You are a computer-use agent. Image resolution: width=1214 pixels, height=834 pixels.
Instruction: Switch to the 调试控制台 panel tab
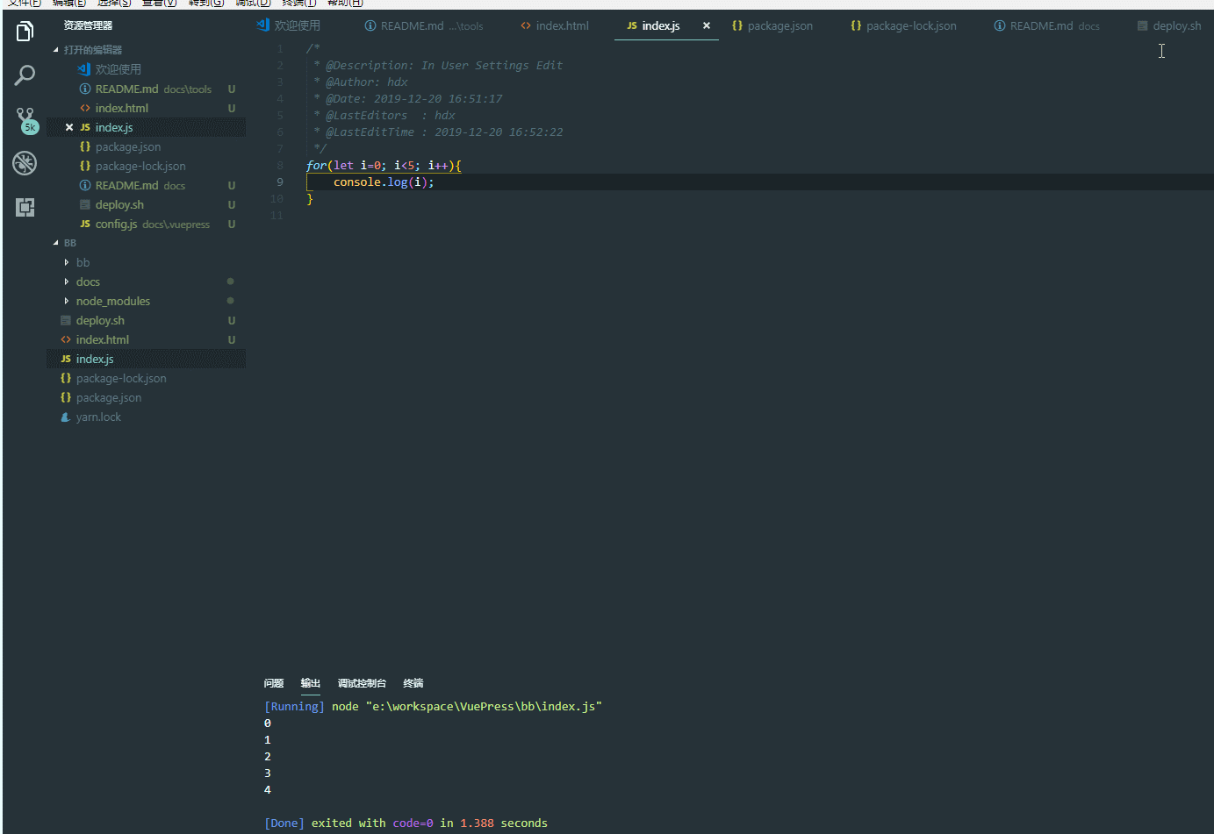[x=362, y=683]
